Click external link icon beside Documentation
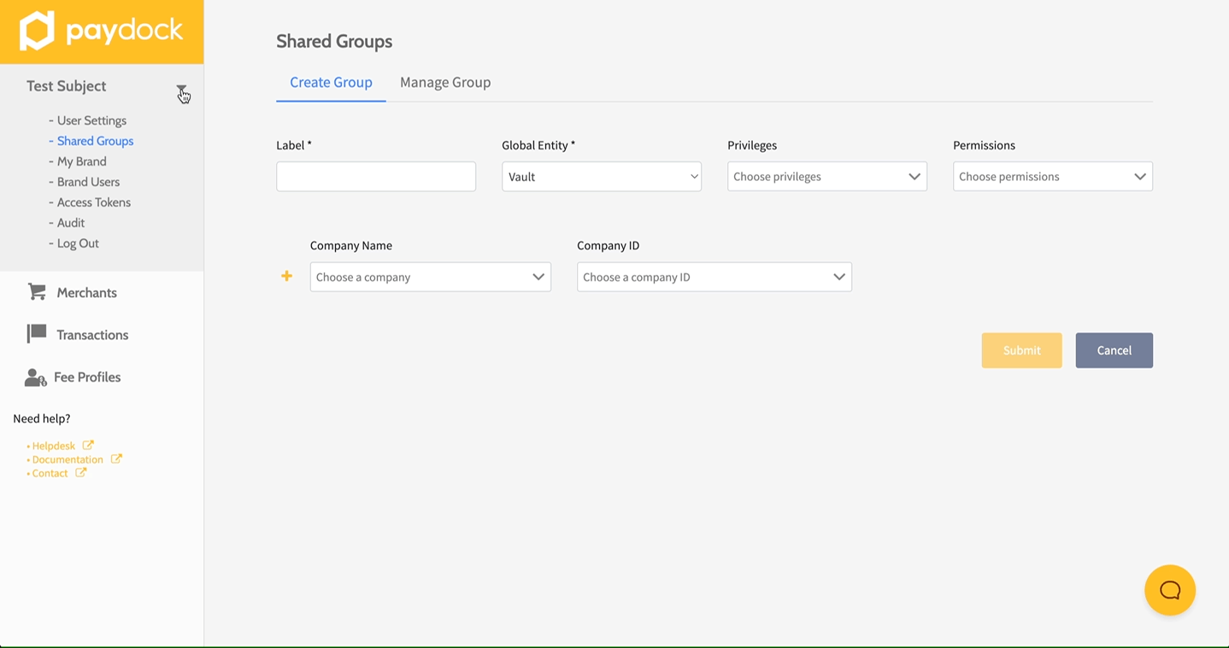Viewport: 1229px width, 648px height. coord(116,459)
